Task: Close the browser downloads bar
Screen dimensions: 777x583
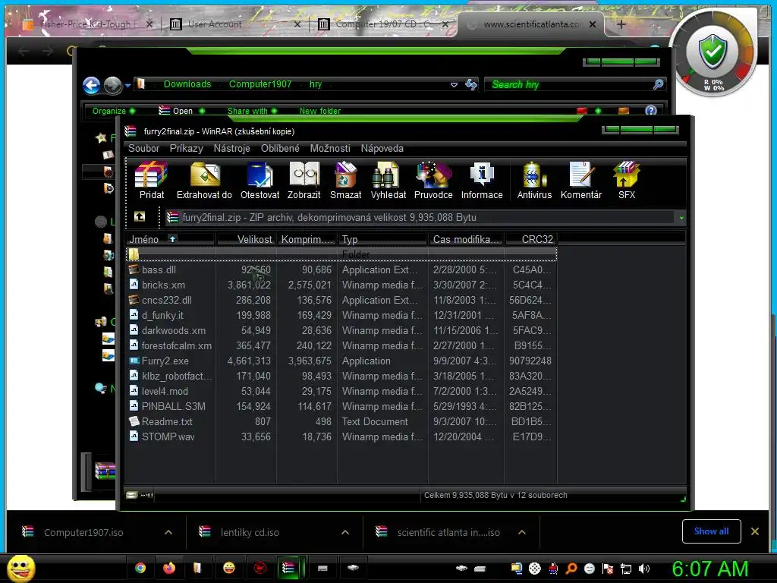Action: click(755, 531)
